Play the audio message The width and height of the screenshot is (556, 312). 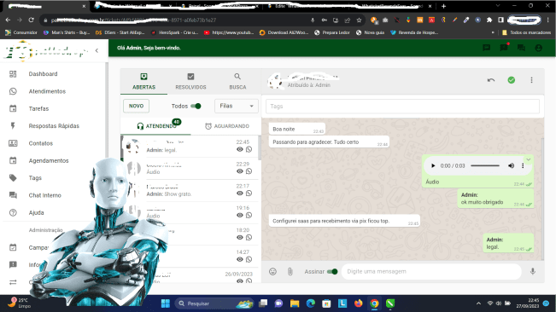pos(433,165)
